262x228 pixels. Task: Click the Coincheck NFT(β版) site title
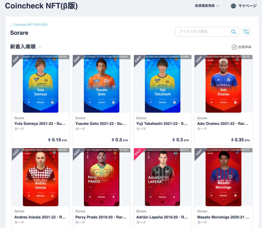[41, 6]
